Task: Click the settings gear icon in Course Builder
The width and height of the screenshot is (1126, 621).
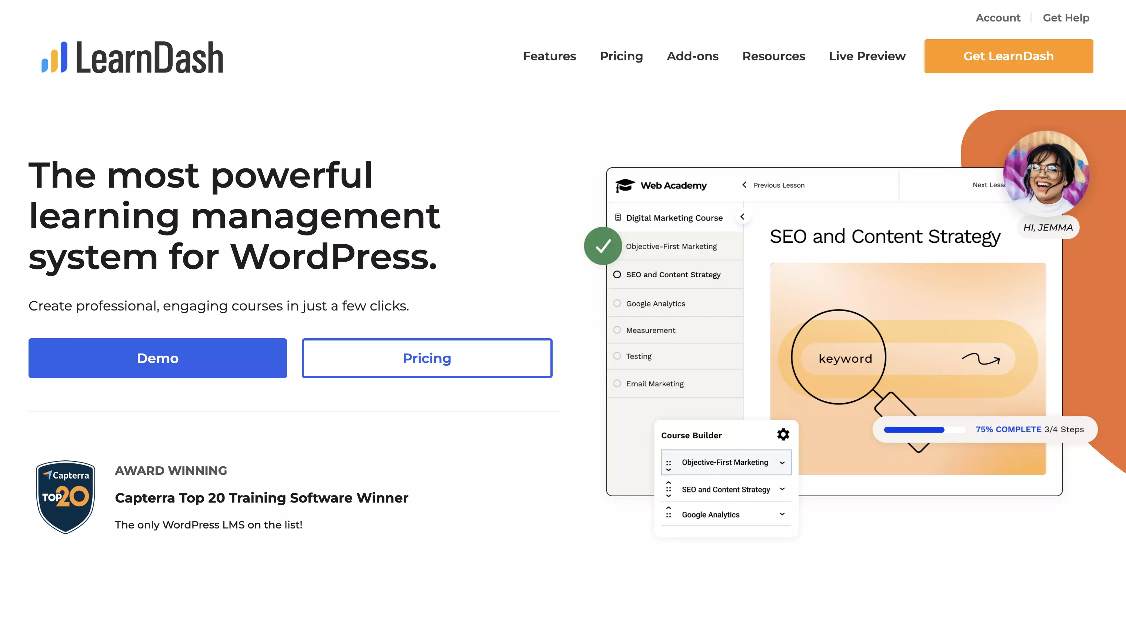Action: coord(783,434)
